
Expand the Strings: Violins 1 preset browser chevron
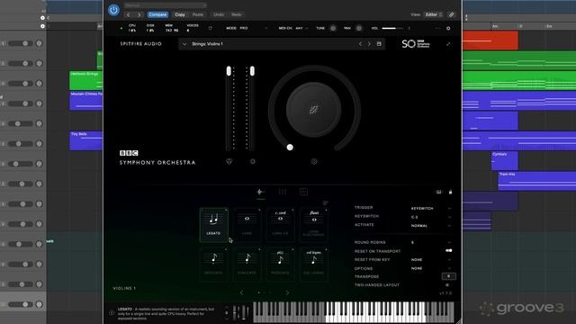click(x=184, y=44)
